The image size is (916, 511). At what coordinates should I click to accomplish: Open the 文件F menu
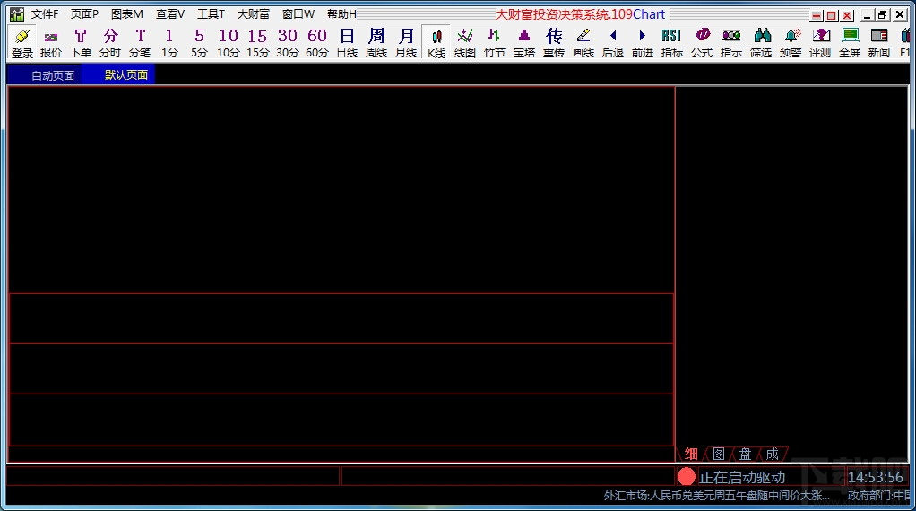(x=45, y=14)
